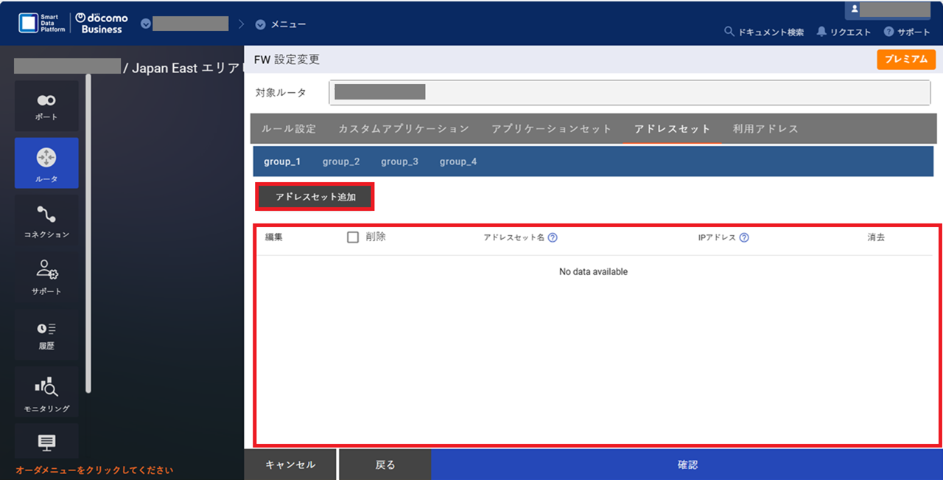This screenshot has height=480, width=943.
Task: Click the リクエスト bell icon
Action: point(843,32)
